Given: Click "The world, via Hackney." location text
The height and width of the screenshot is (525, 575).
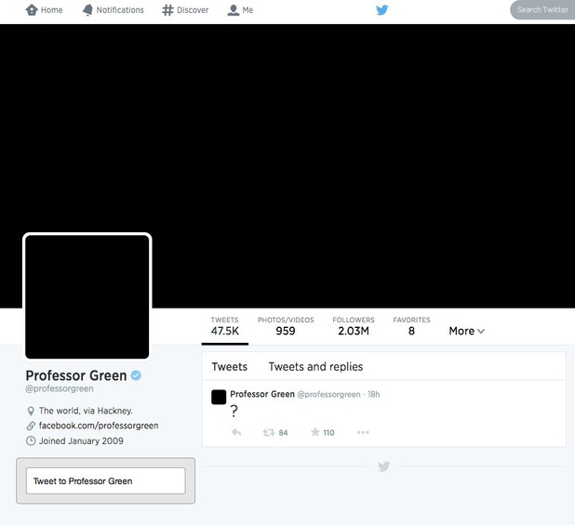Looking at the screenshot, I should tap(86, 411).
